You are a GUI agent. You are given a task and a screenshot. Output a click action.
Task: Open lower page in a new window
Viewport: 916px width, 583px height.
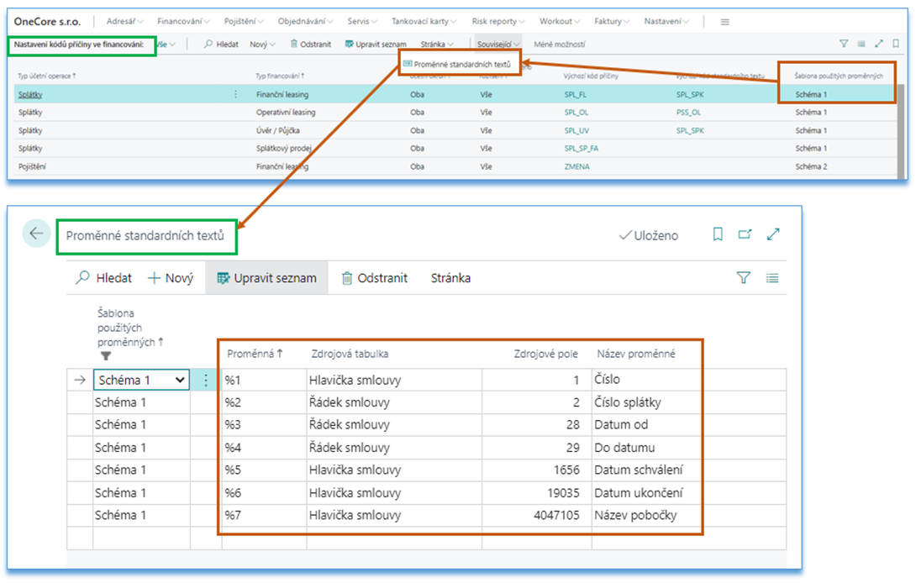click(x=745, y=235)
